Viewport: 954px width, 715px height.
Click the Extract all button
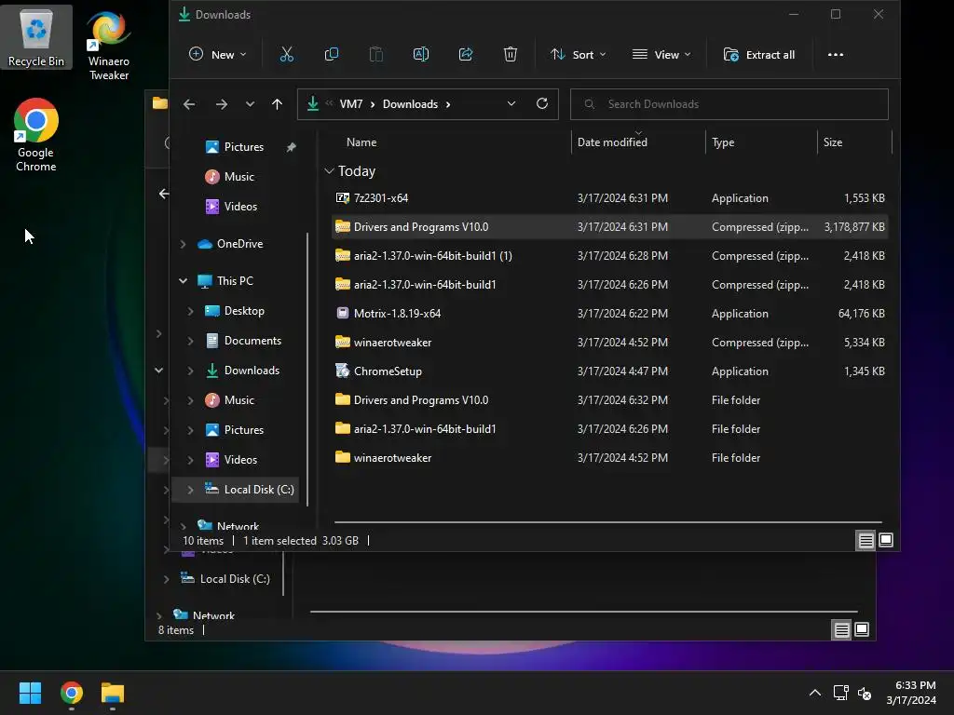759,55
